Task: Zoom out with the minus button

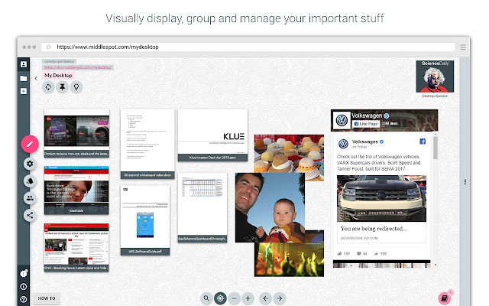Action: (235, 298)
